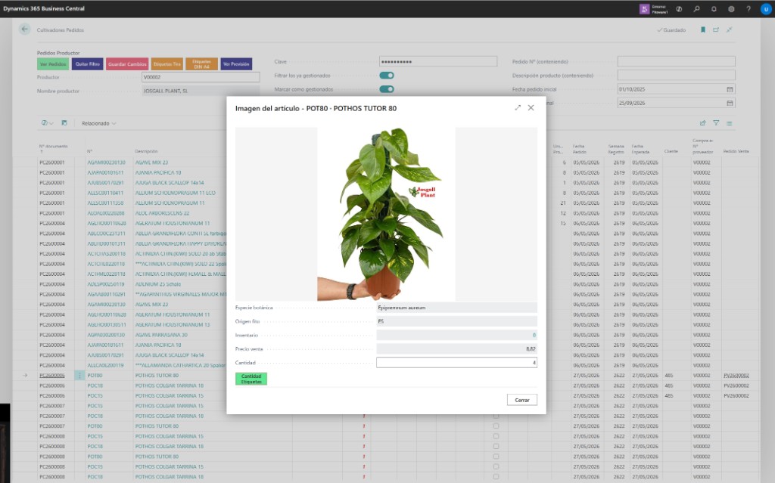The image size is (775, 483).
Task: Click the Cerrar button in the dialog
Action: click(x=522, y=400)
